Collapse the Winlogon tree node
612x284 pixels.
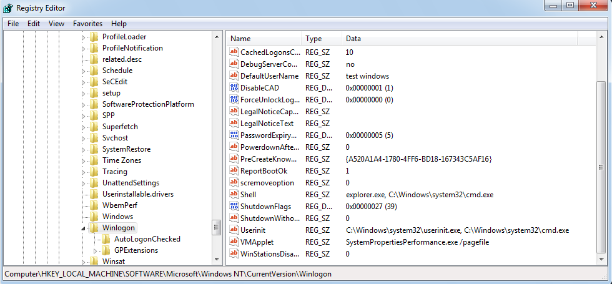(x=84, y=228)
